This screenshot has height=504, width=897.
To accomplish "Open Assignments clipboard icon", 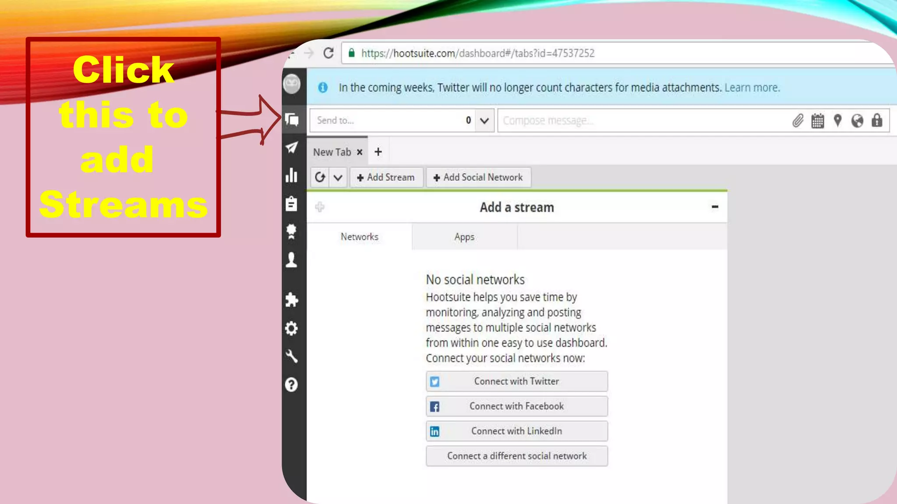I will point(292,204).
